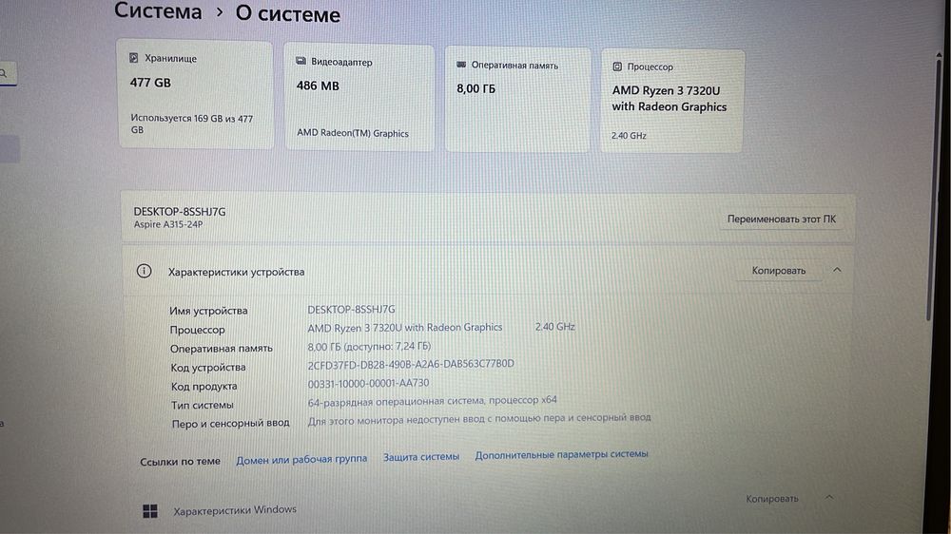The width and height of the screenshot is (951, 534).
Task: Copy device specifications with Копировать
Action: tap(779, 271)
